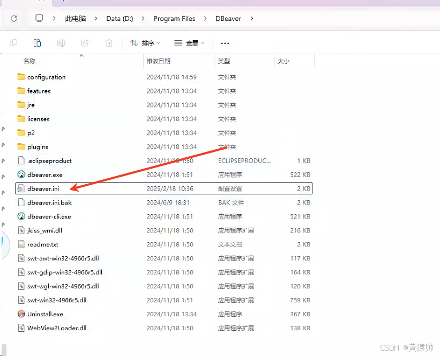Screen dimensions: 440x356
Task: Expand chevron after Data (D:) breadcrumb
Action: [143, 19]
